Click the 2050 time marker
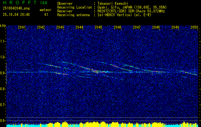 194,27
